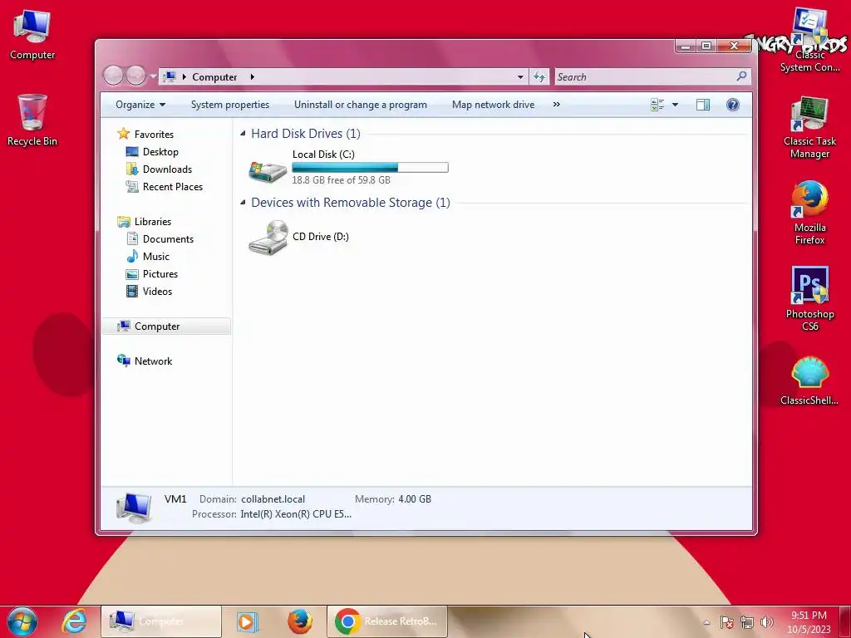Switch to Chrome Release RetroB... taskbar window
This screenshot has height=638, width=851.
point(387,621)
